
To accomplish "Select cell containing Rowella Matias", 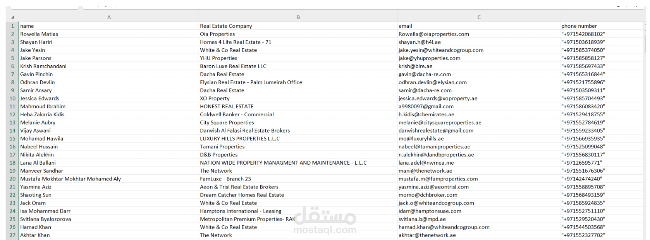I will point(109,34).
